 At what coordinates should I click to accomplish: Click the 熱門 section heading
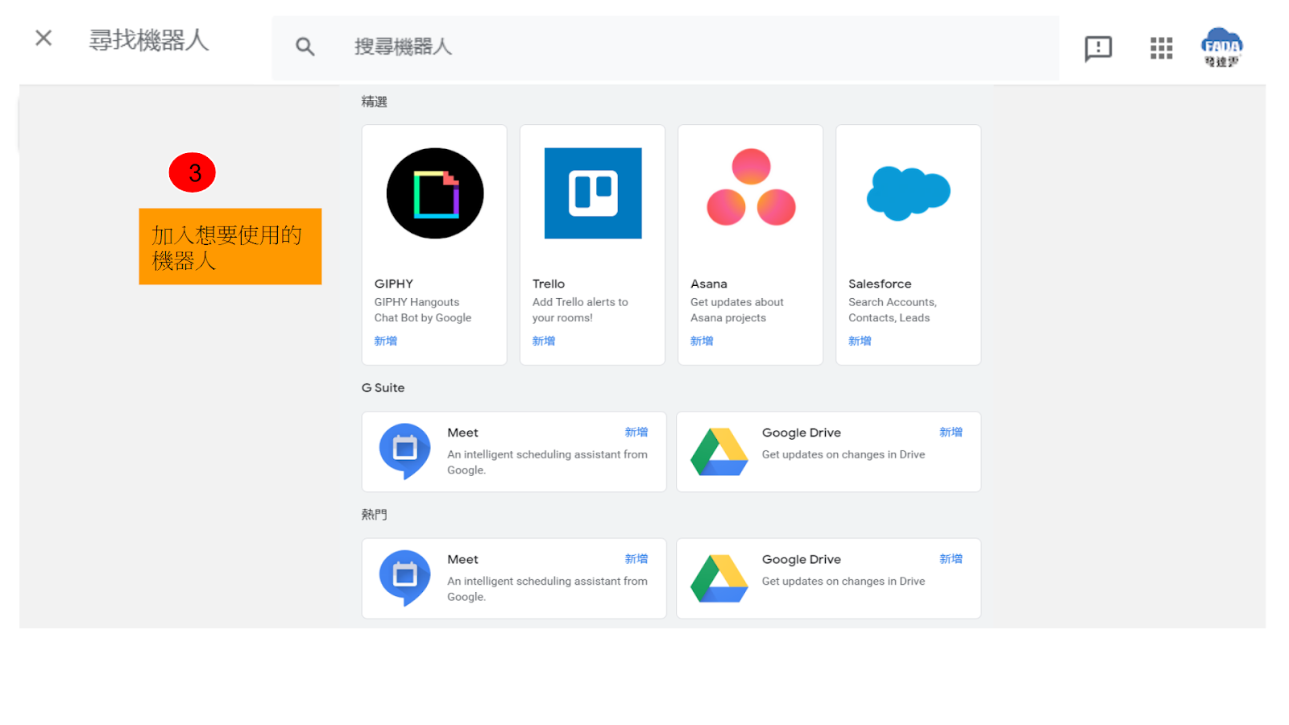click(375, 514)
